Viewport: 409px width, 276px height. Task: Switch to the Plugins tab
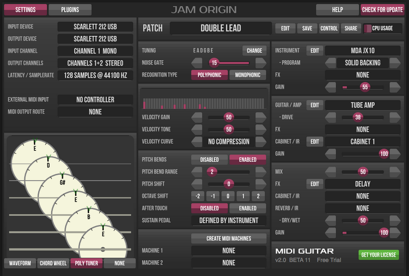[70, 10]
